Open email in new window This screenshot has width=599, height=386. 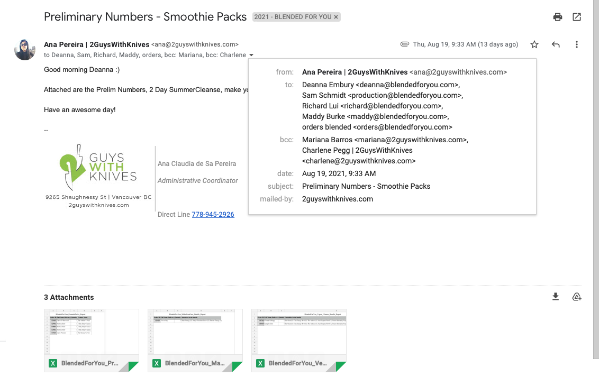click(x=577, y=17)
